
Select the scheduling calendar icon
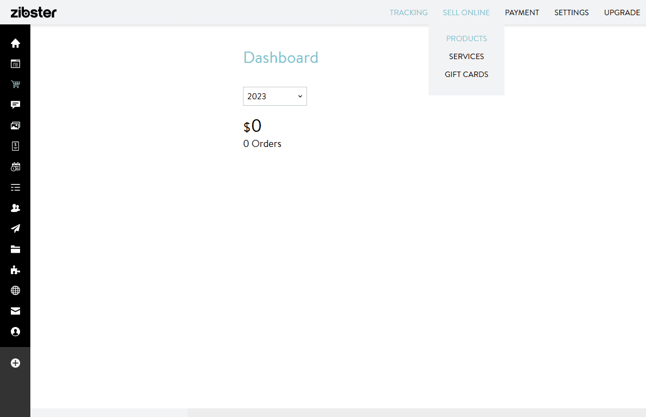tap(15, 166)
